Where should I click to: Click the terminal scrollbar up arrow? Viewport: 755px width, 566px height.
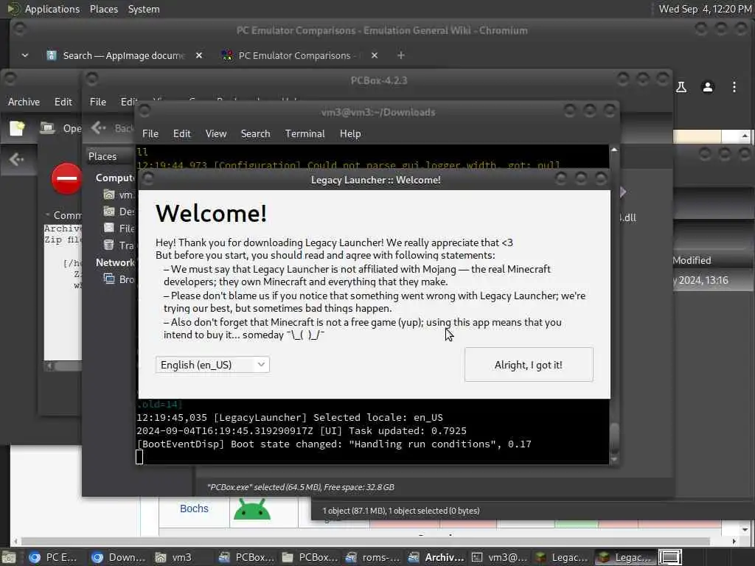(614, 150)
